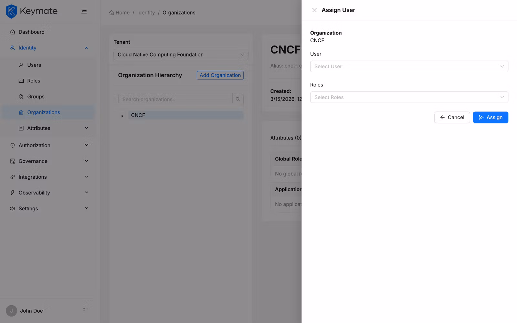Click the John Doe avatar
517x323 pixels.
tap(12, 310)
